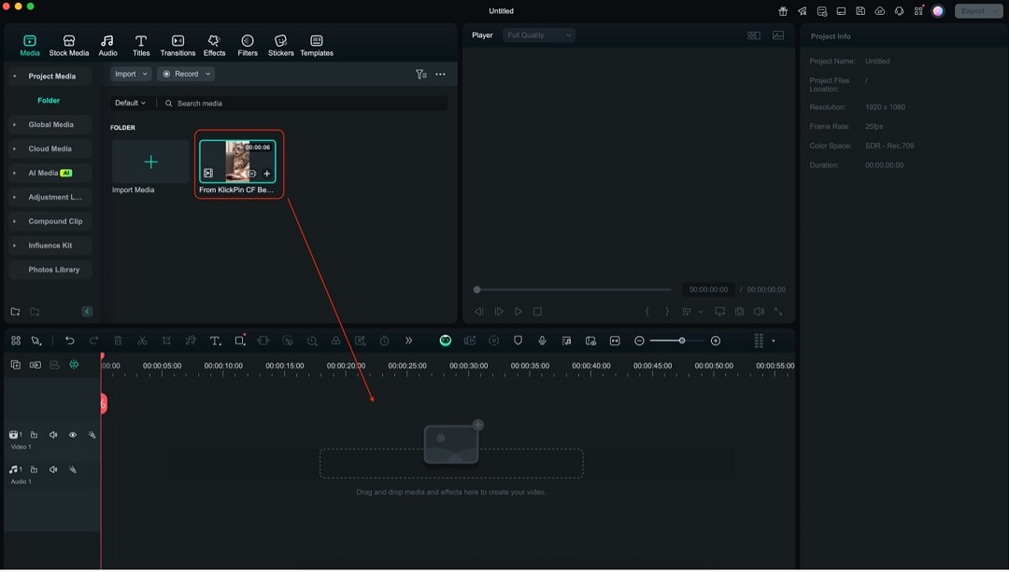Delete selected clip with trash icon
This screenshot has height=572, width=1009.
point(119,342)
